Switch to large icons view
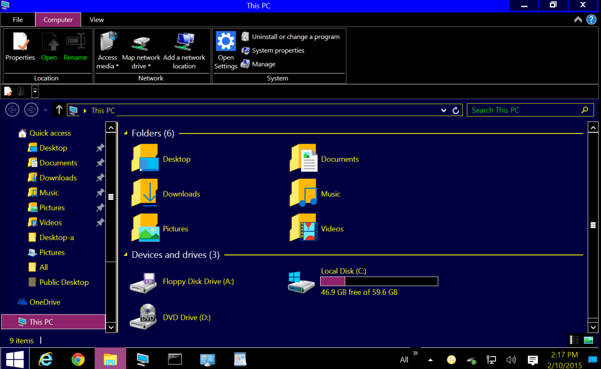The width and height of the screenshot is (601, 369). tap(588, 340)
